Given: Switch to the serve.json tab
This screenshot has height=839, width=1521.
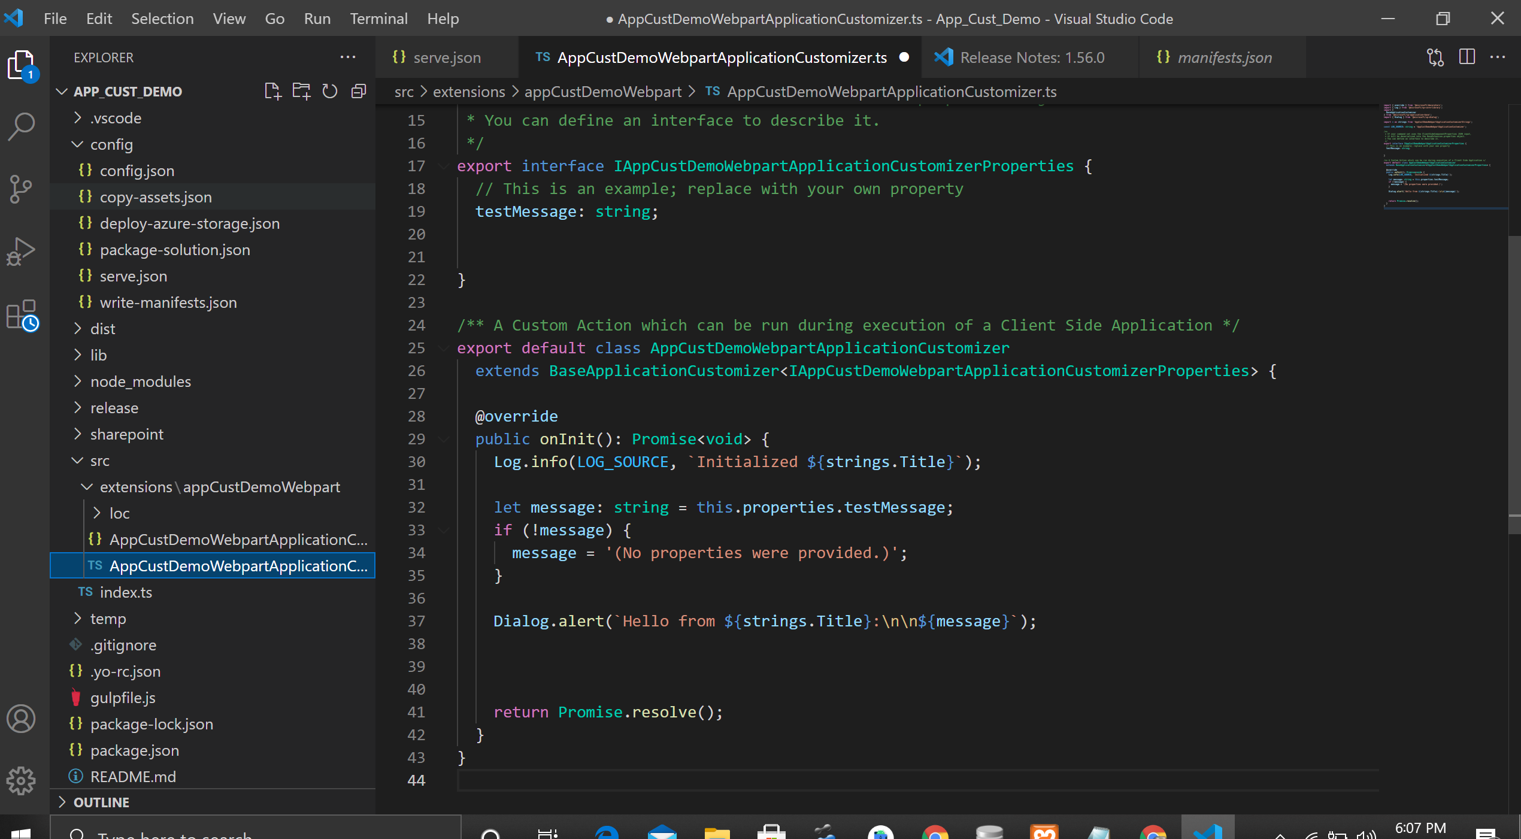Looking at the screenshot, I should point(447,57).
